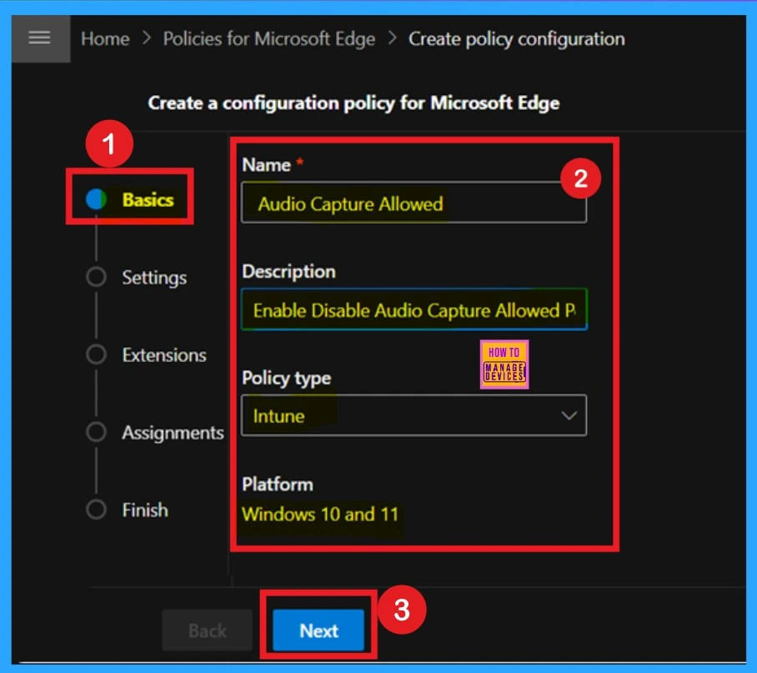The height and width of the screenshot is (673, 757).
Task: Click Create policy configuration breadcrumb
Action: (x=517, y=39)
